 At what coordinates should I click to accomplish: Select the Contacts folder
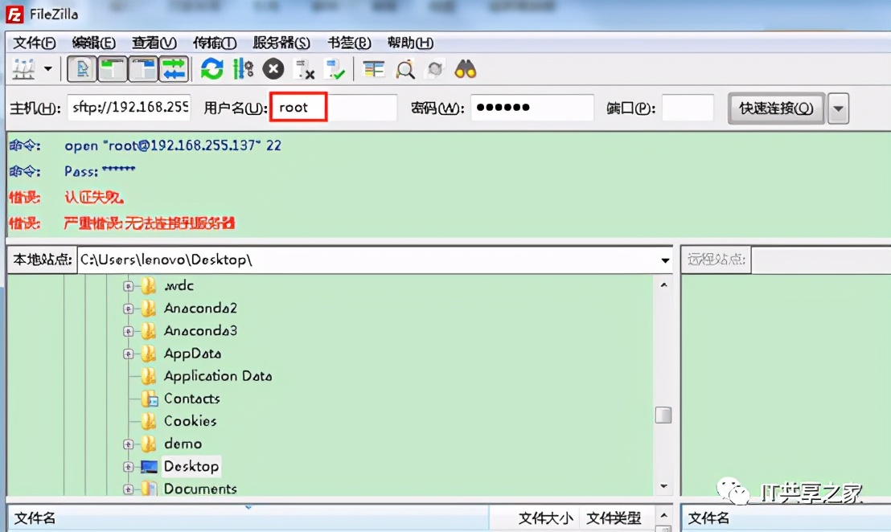pos(191,399)
